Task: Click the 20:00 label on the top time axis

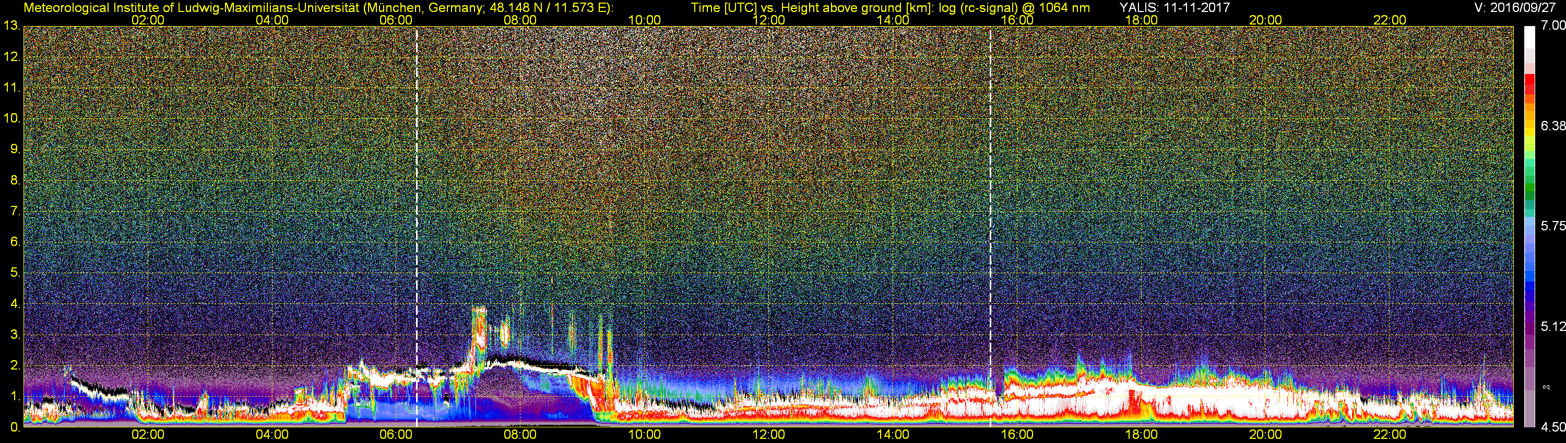Action: point(1266,20)
